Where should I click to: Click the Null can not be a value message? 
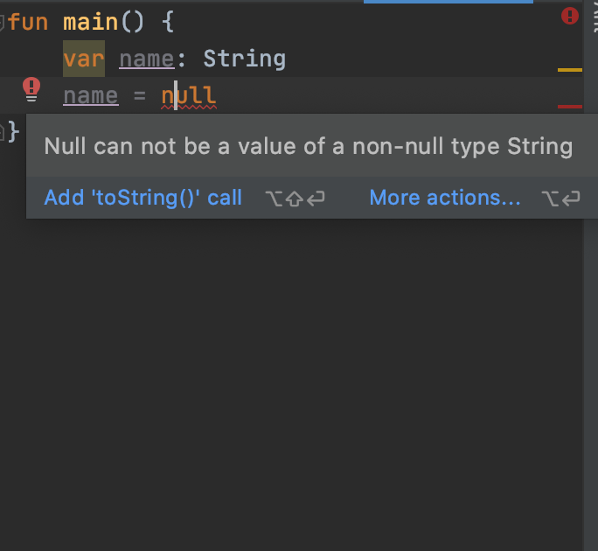308,146
